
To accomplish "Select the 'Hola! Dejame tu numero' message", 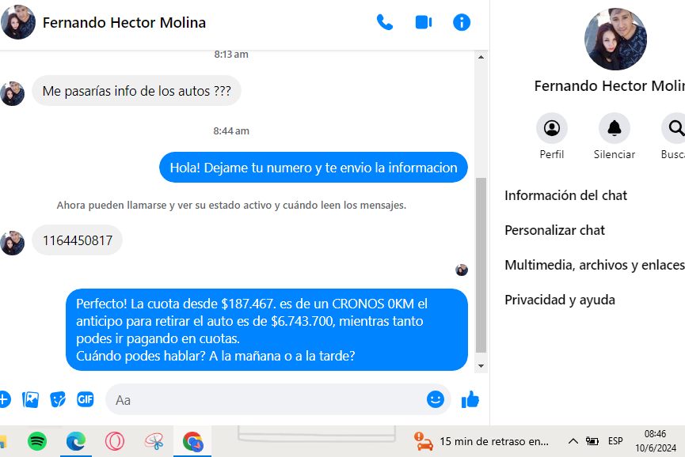I will (314, 168).
